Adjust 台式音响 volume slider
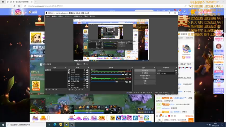This screenshot has height=127, width=226. 107,82
